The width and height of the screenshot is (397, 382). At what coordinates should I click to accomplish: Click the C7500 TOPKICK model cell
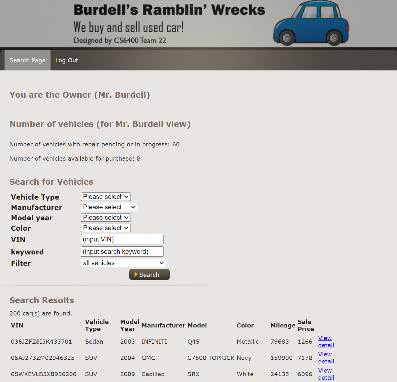coord(211,358)
